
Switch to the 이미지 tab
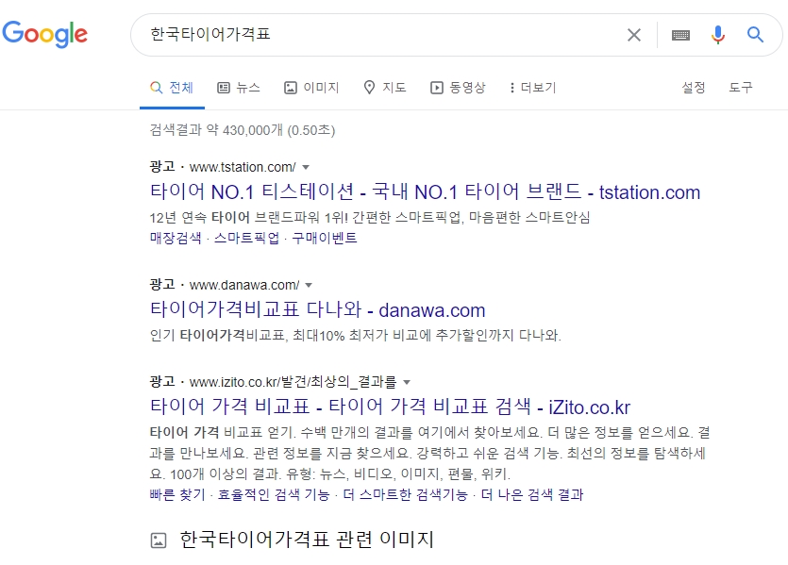tap(311, 88)
